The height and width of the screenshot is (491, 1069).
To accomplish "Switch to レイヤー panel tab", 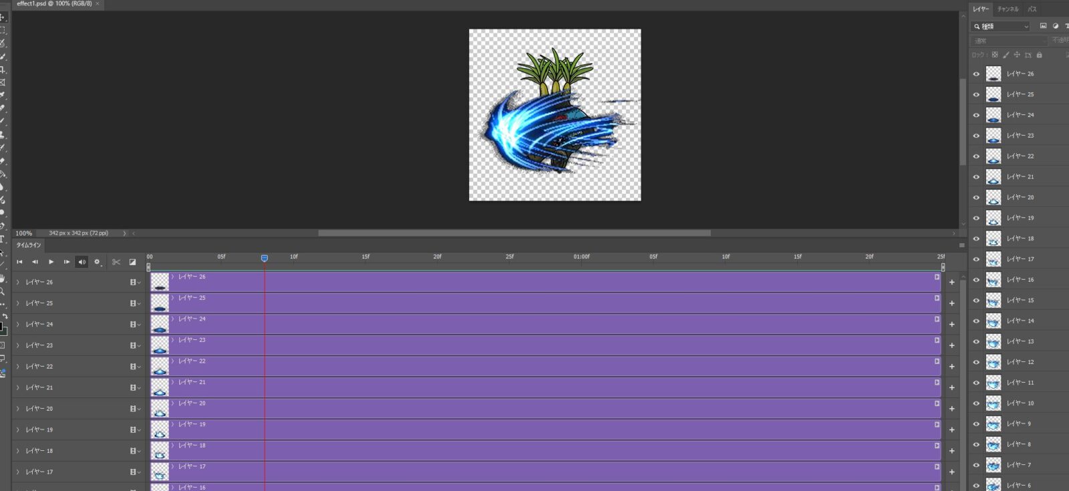I will coord(981,9).
